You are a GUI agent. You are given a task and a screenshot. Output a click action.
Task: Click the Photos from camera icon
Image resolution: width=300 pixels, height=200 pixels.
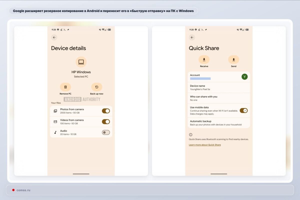click(x=55, y=111)
